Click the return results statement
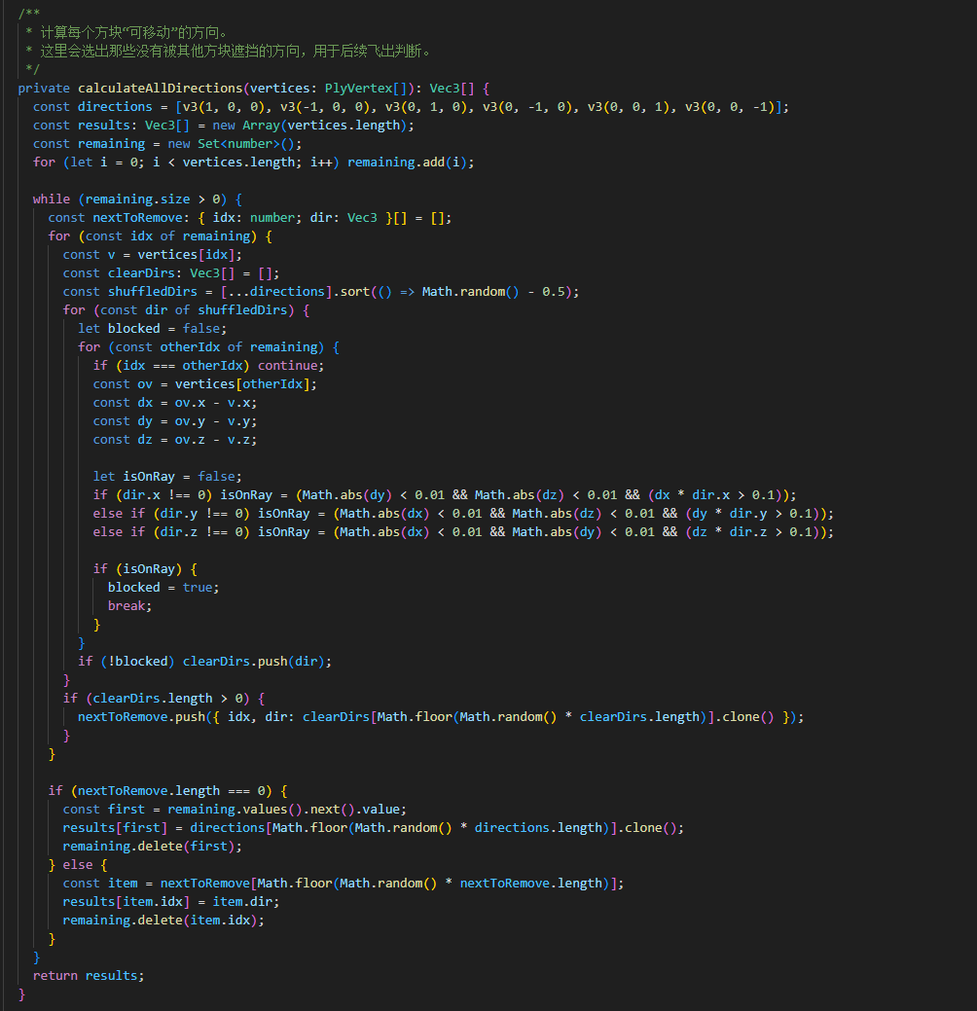This screenshot has height=1011, width=977. click(x=89, y=976)
